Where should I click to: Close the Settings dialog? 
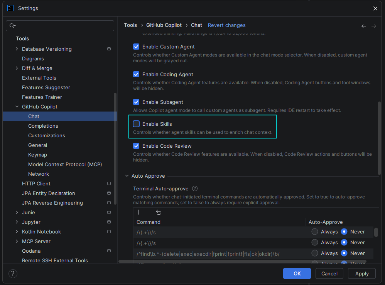coord(375,8)
